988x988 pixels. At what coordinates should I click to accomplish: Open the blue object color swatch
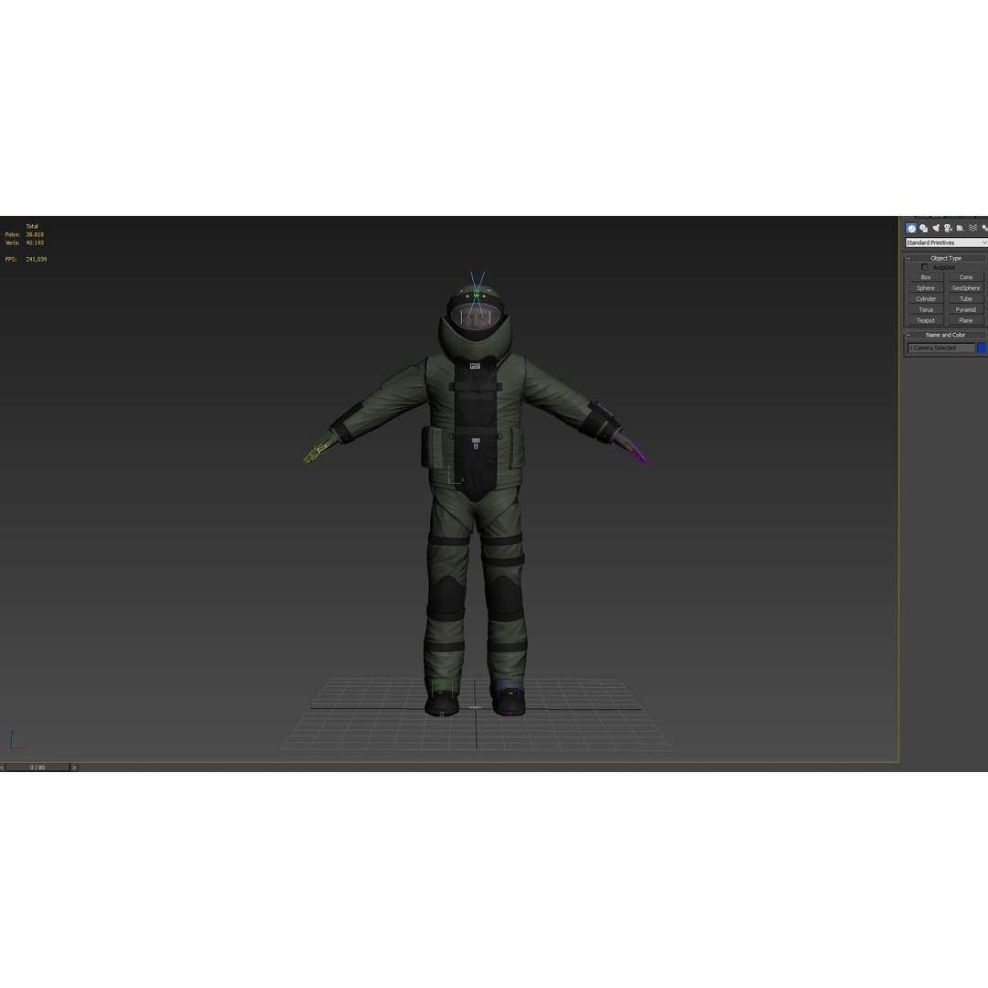pyautogui.click(x=982, y=348)
